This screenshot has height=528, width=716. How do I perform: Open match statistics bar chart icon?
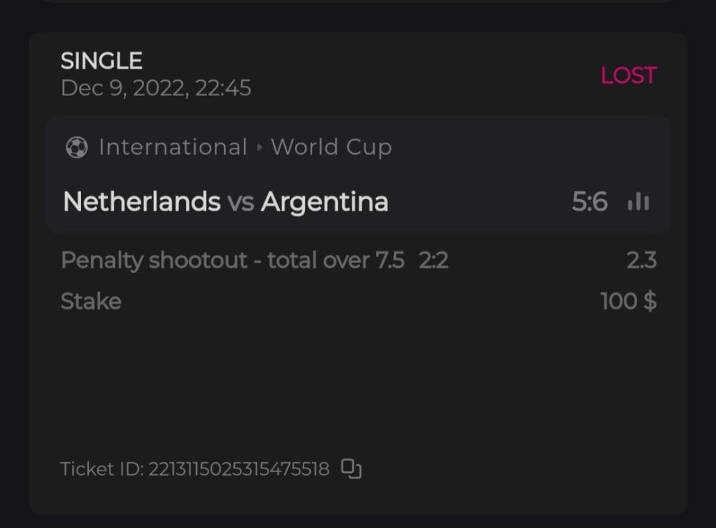[638, 203]
